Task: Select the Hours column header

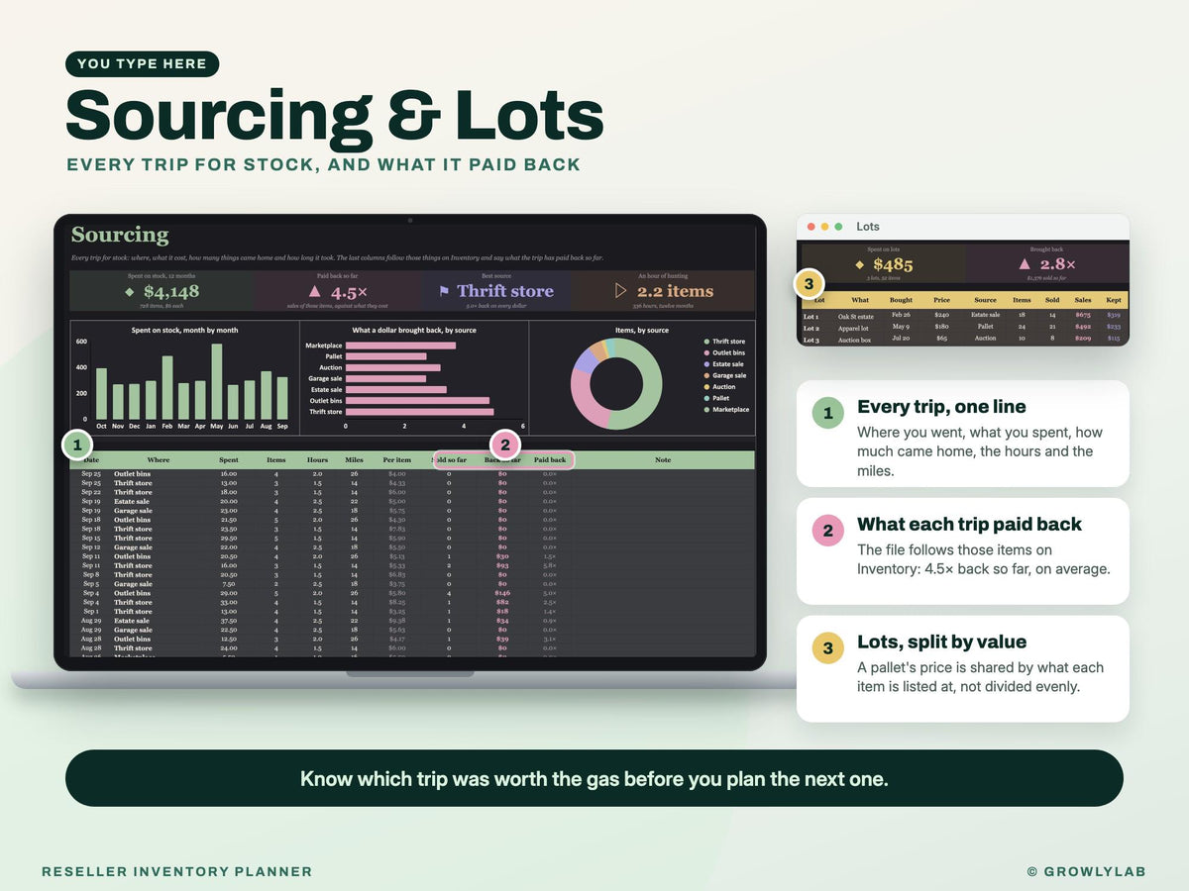Action: point(317,460)
